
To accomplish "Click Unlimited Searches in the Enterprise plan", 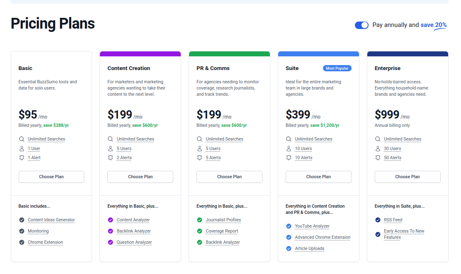I will click(x=403, y=139).
